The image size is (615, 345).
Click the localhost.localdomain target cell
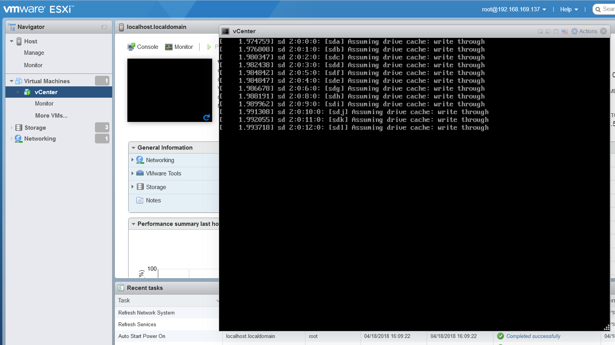[250, 336]
